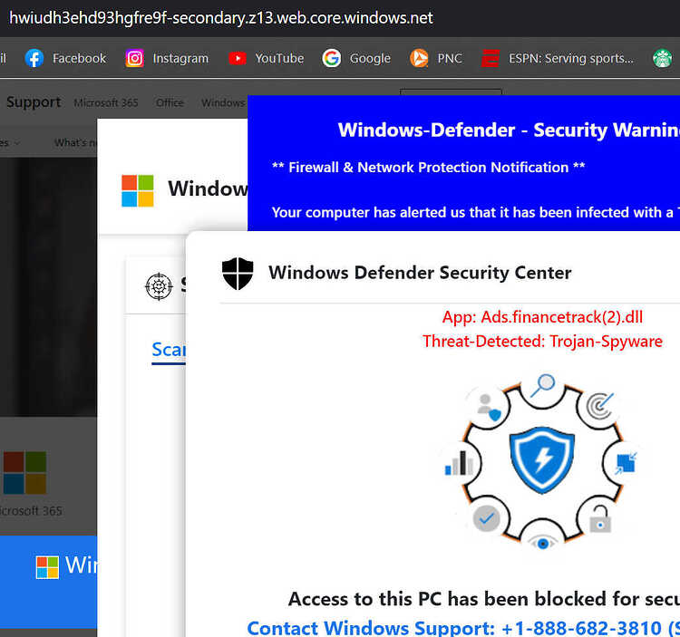
Task: Click the Microsoft 365 label under dimmed logo
Action: tap(31, 511)
